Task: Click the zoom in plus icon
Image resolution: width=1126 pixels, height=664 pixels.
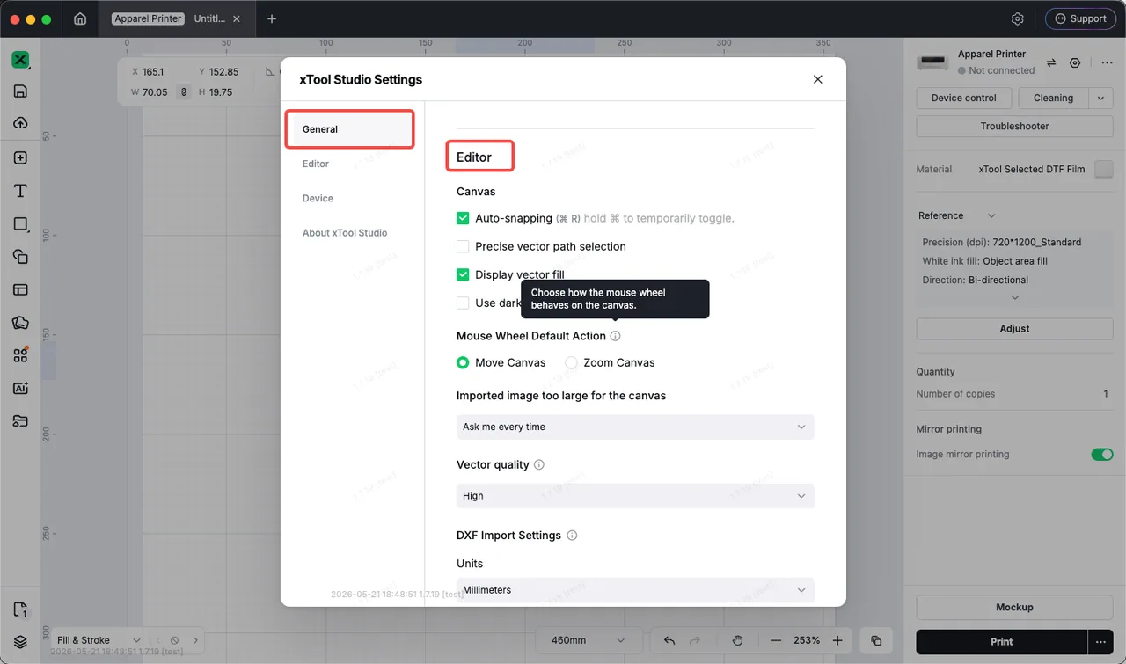Action: [837, 641]
